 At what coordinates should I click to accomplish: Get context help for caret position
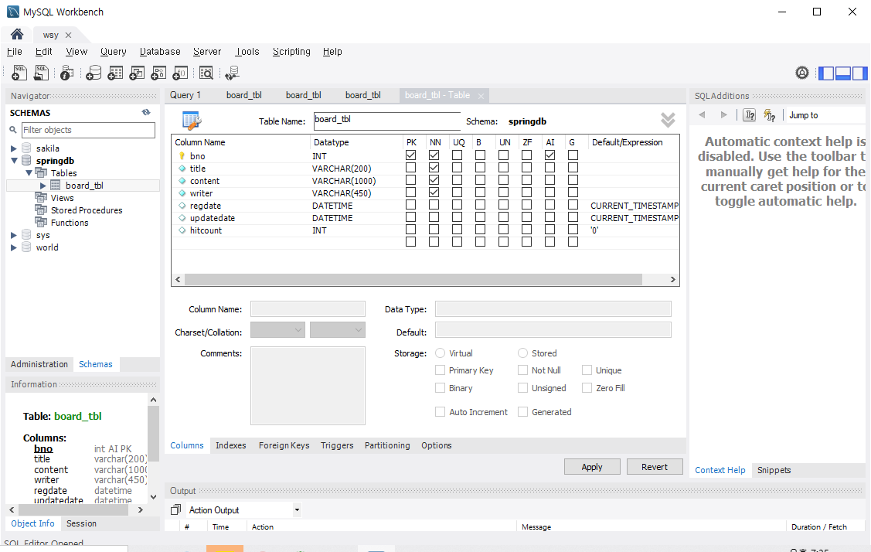[x=750, y=115]
